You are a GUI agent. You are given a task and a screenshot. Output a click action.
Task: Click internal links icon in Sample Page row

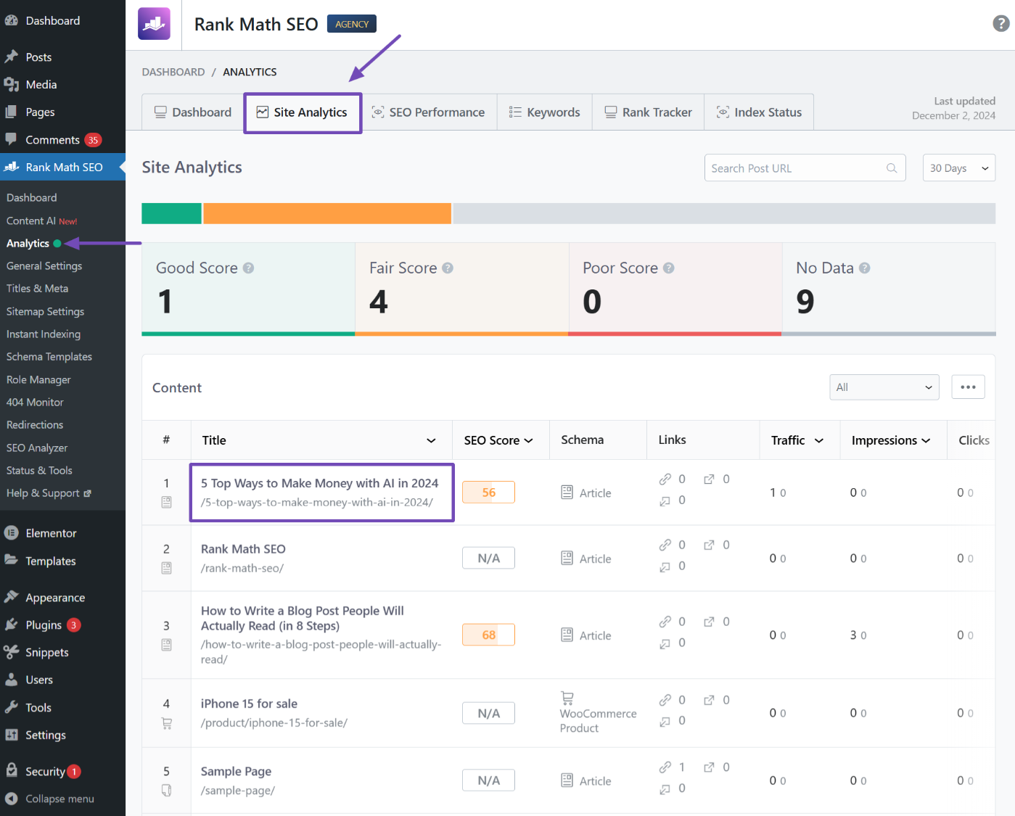click(665, 767)
